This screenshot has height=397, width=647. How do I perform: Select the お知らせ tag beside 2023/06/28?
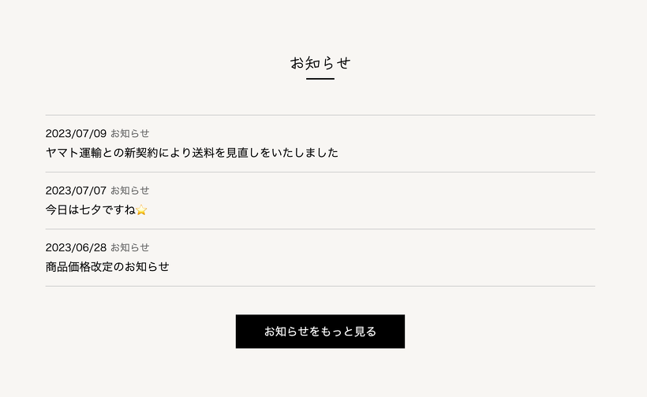click(129, 247)
